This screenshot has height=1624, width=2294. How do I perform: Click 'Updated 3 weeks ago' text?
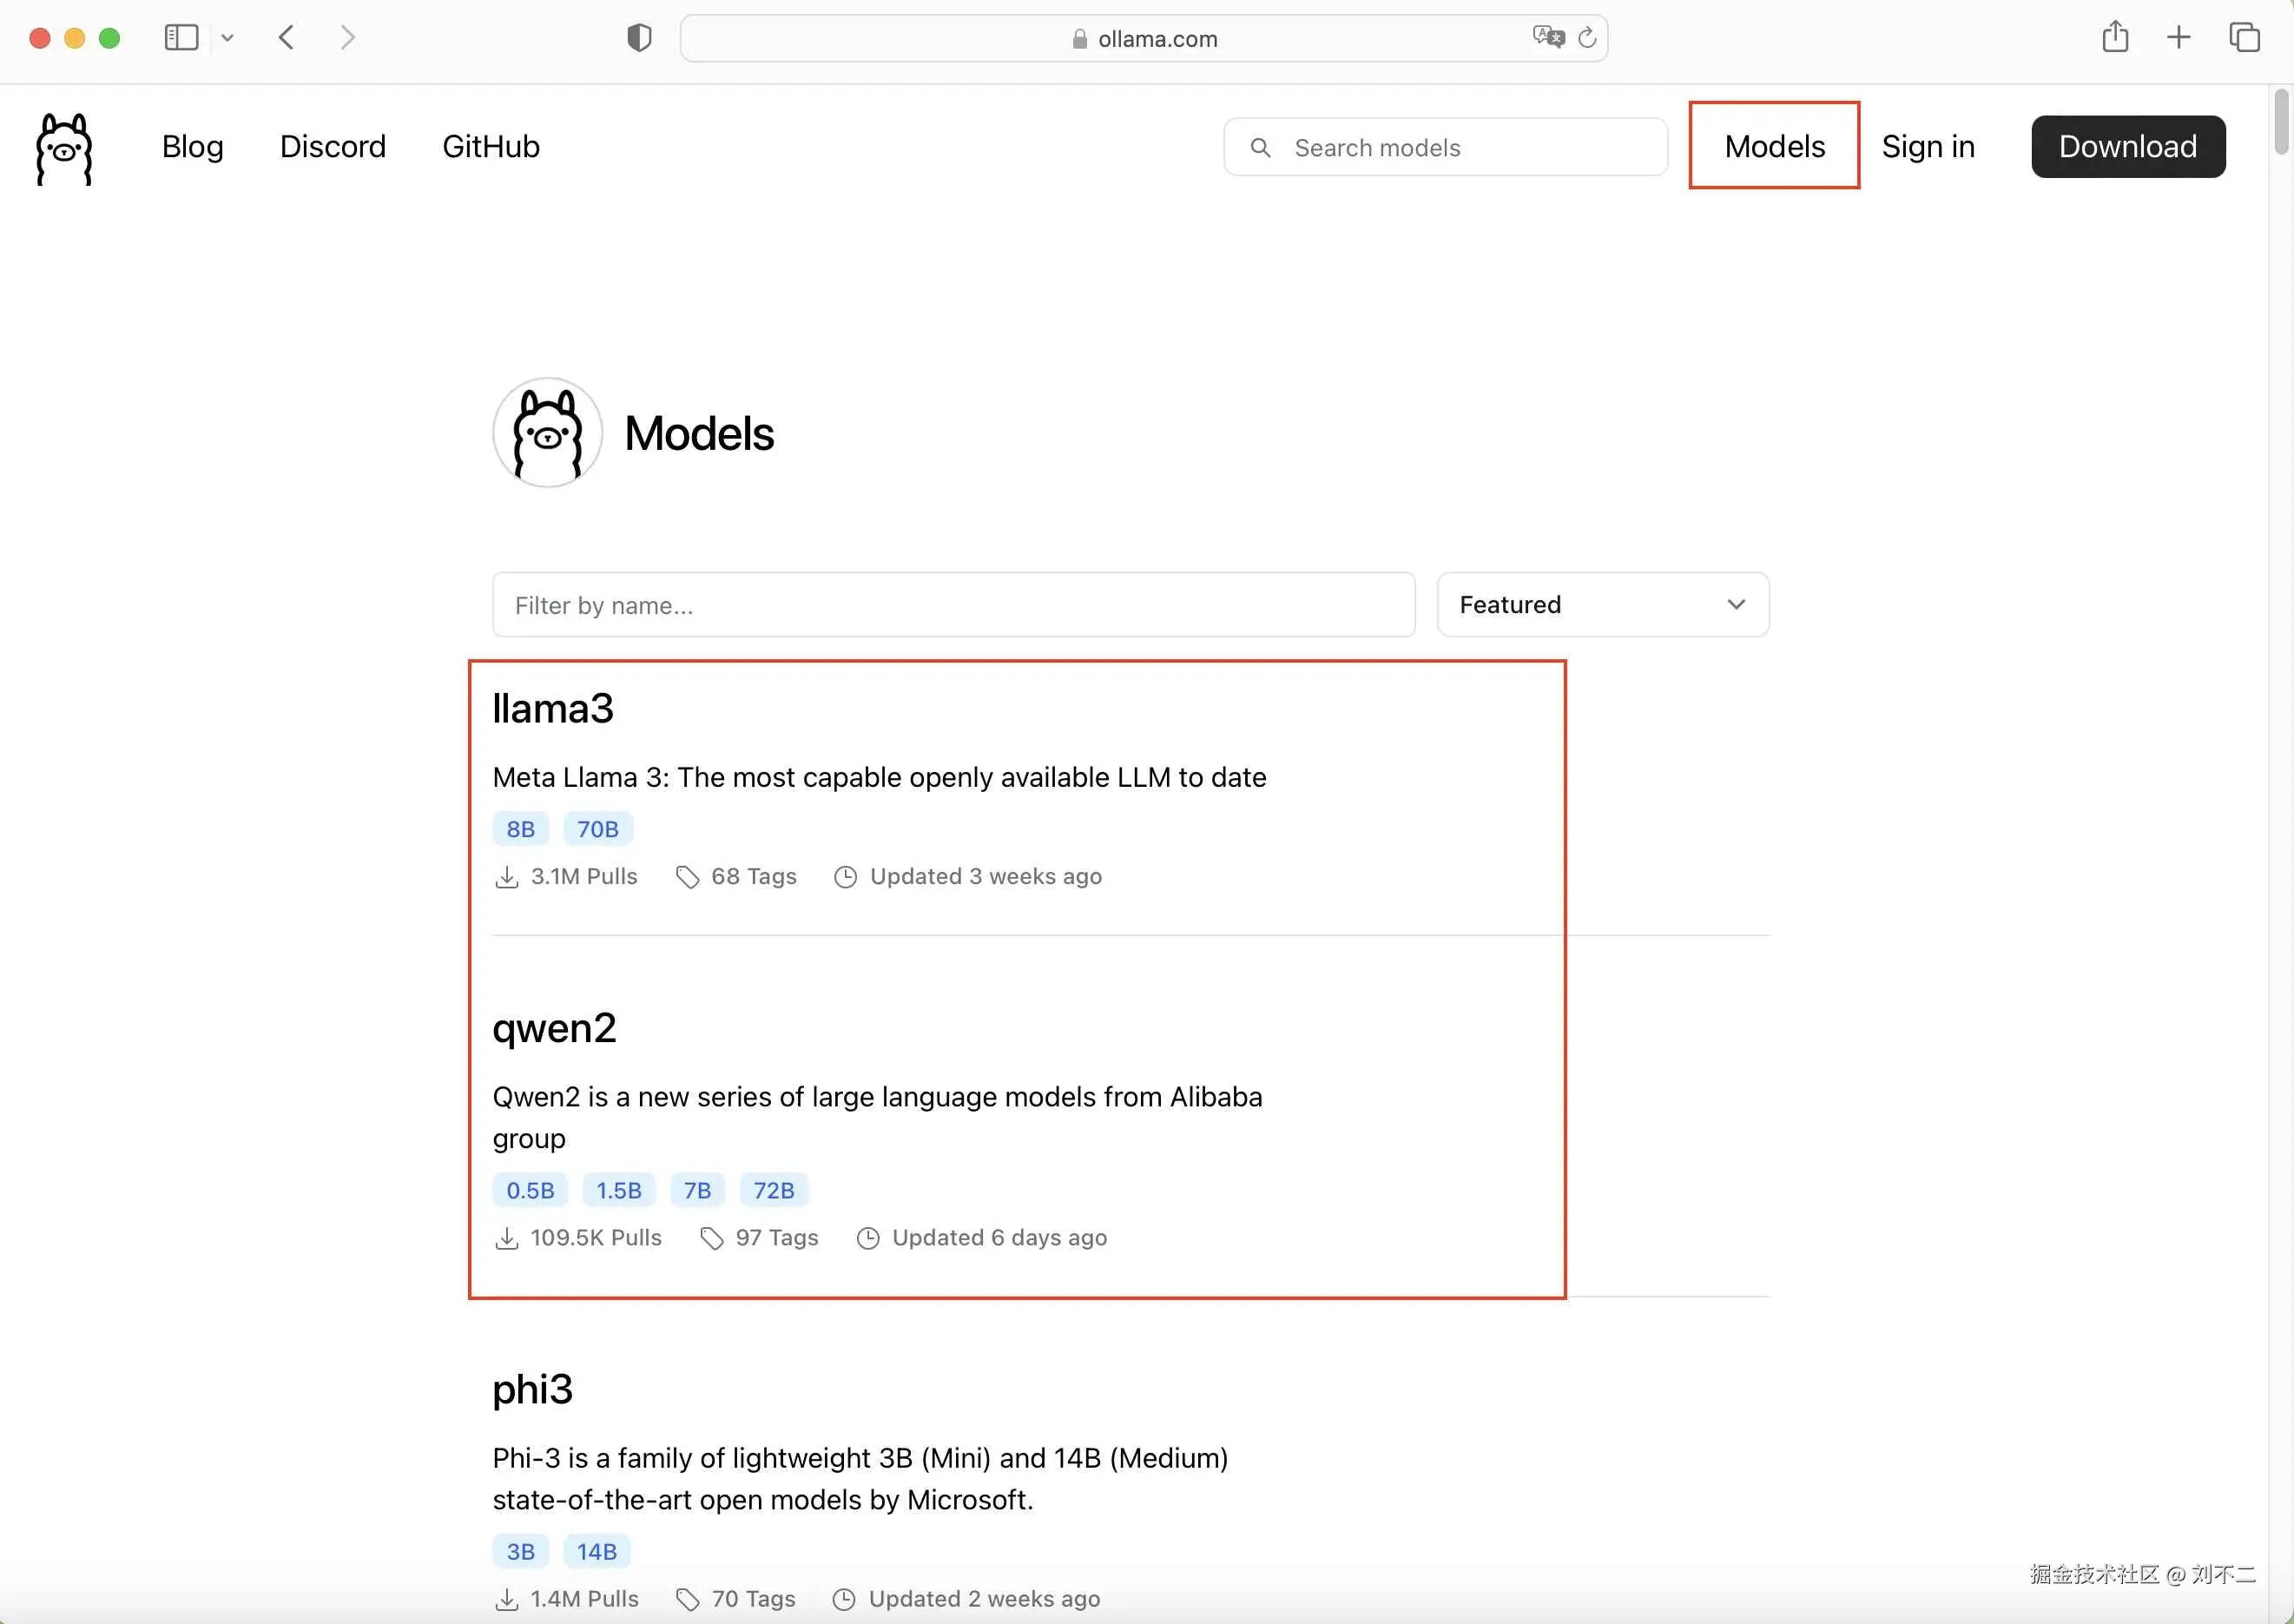tap(985, 877)
